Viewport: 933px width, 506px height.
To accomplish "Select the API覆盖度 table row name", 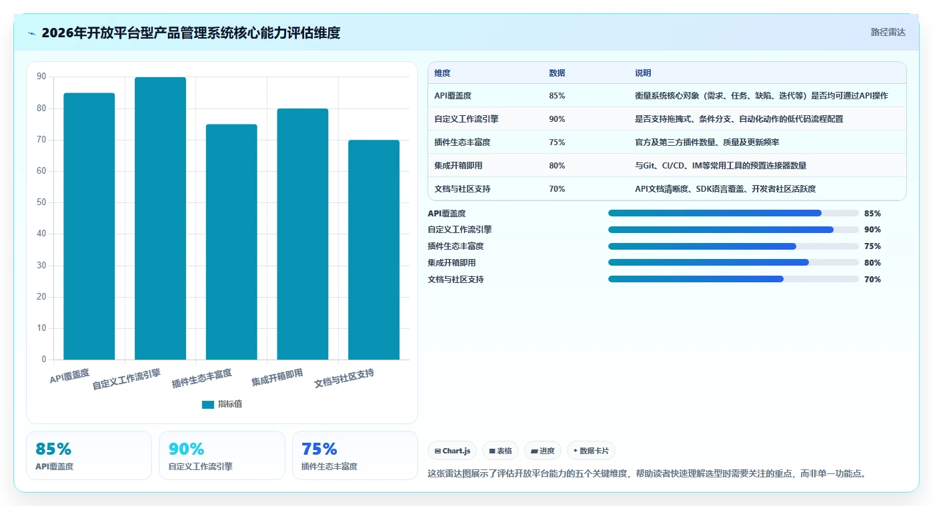I will (453, 95).
